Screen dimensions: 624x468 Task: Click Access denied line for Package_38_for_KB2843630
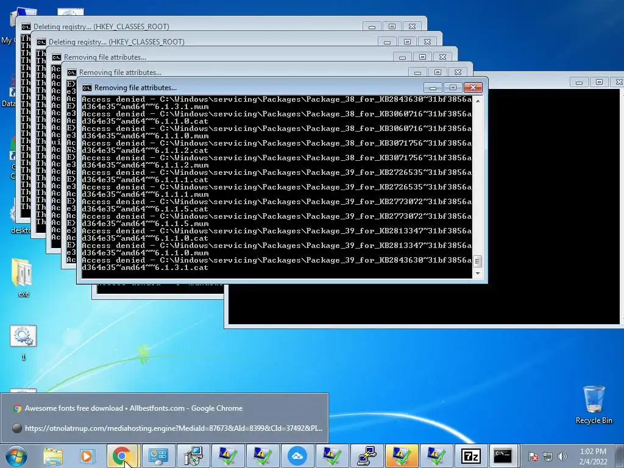click(277, 99)
